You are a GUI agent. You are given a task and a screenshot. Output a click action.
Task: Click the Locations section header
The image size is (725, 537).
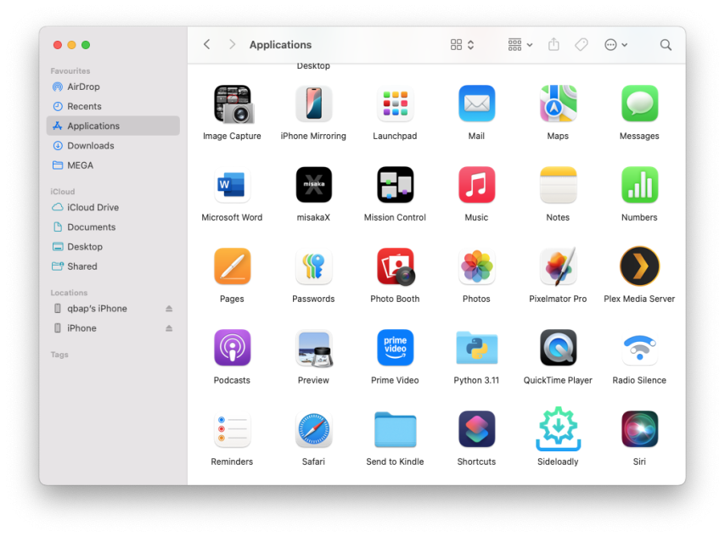pyautogui.click(x=69, y=293)
